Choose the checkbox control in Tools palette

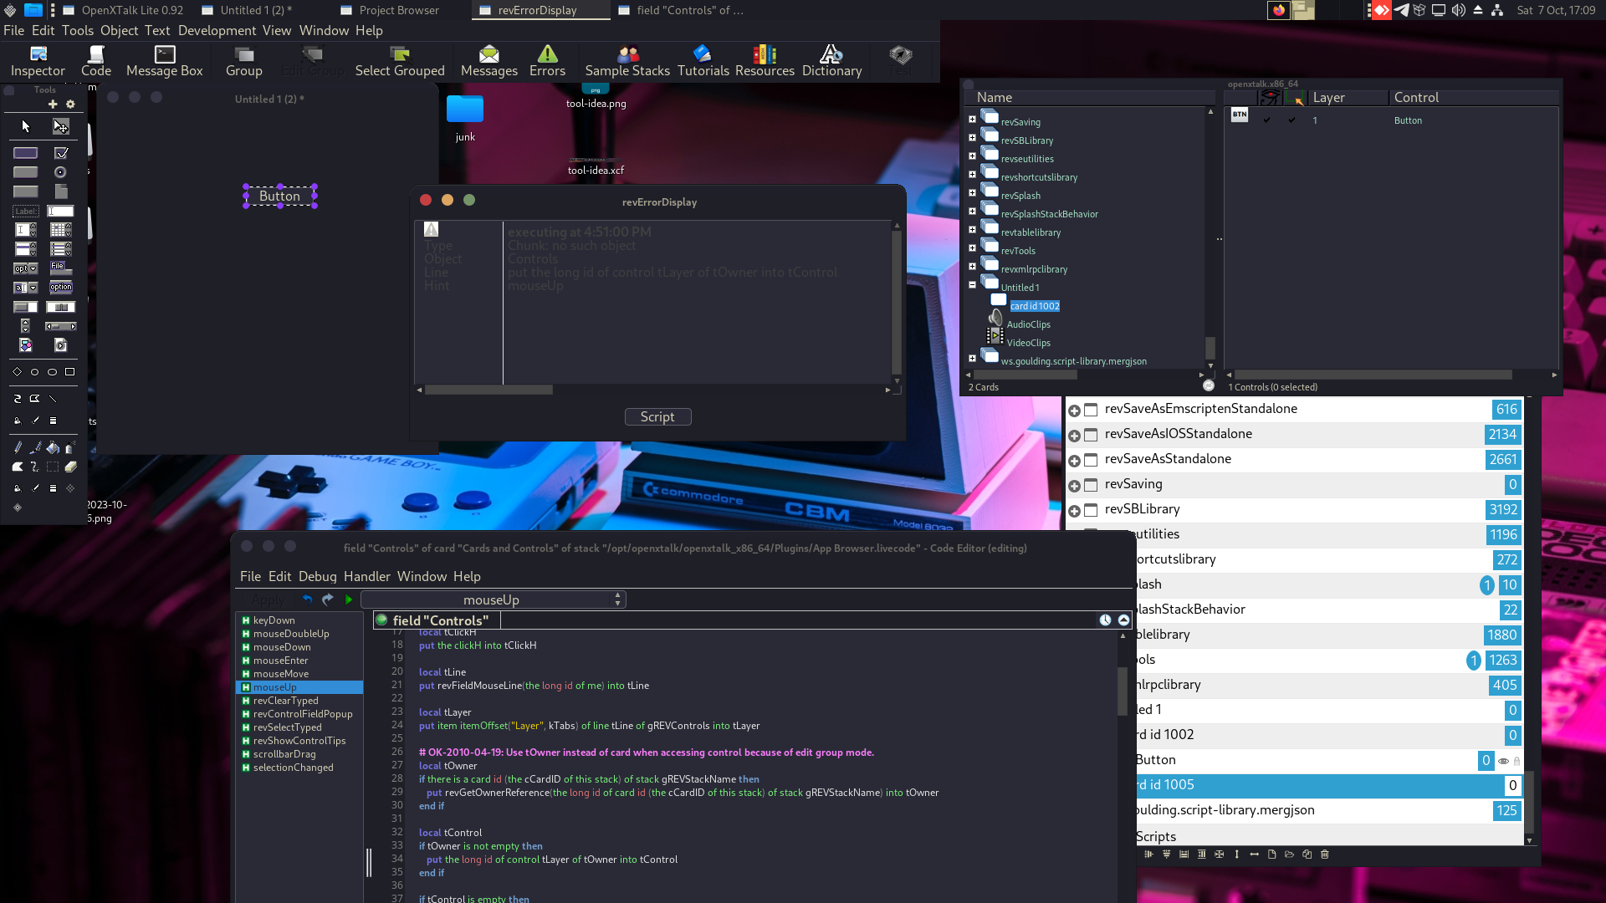(61, 153)
